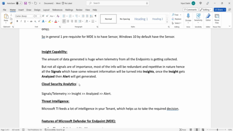Decrease paragraph indent
This screenshot has height=131, width=233.
[83, 16]
